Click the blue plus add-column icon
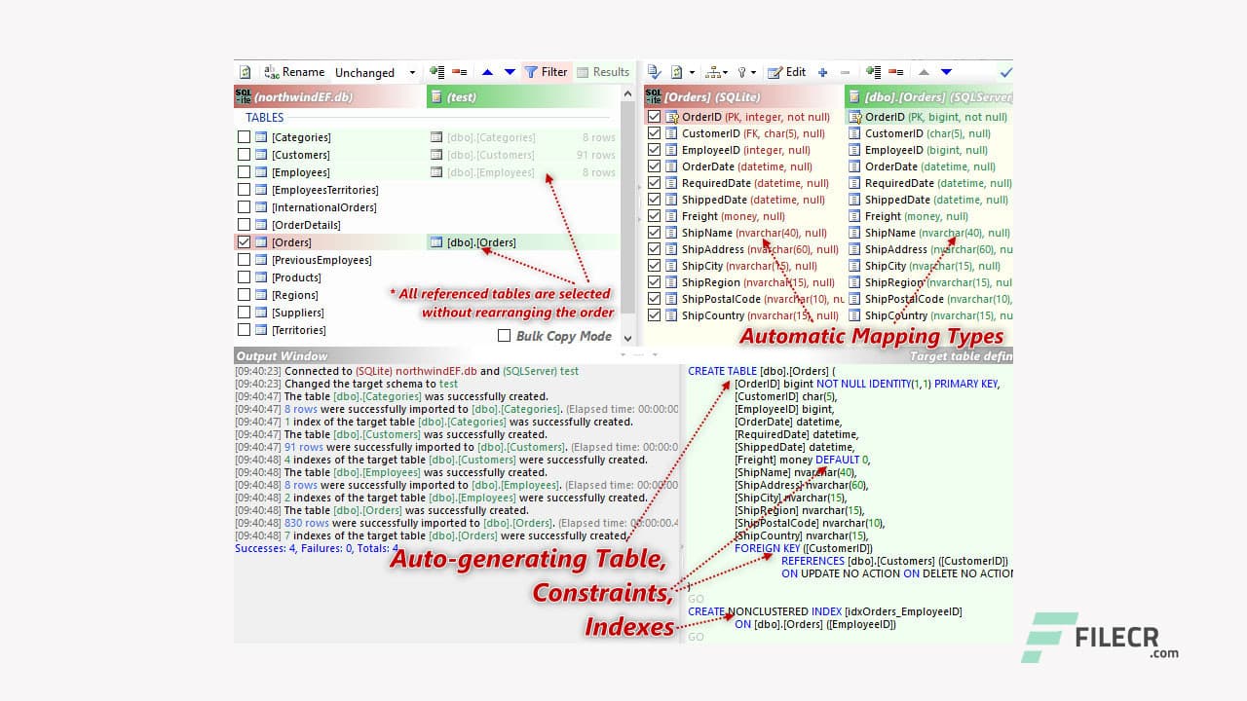The width and height of the screenshot is (1247, 701). point(822,72)
